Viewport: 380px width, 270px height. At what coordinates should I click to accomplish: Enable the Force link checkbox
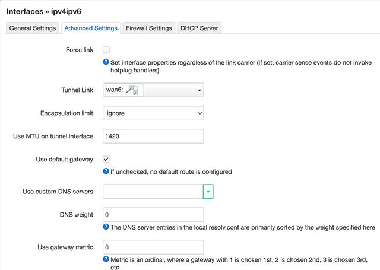[106, 50]
